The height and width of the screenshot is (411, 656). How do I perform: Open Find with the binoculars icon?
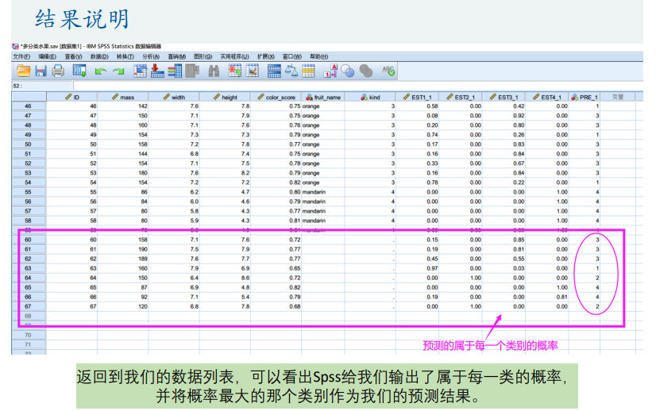tap(214, 71)
